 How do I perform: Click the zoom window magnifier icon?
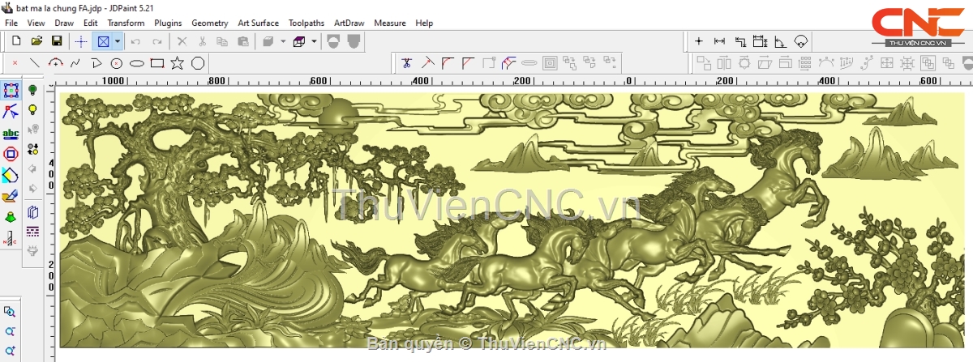pyautogui.click(x=11, y=312)
